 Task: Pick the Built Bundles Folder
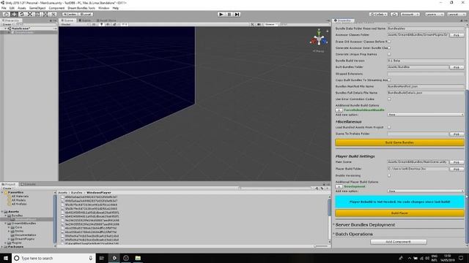457,67
